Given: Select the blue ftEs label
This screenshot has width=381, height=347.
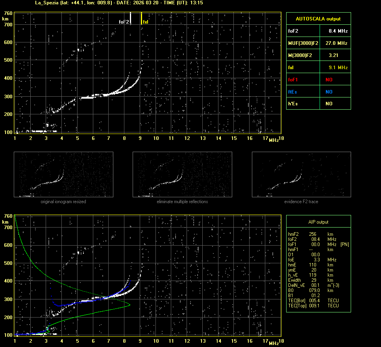Looking at the screenshot, I should tap(293, 92).
